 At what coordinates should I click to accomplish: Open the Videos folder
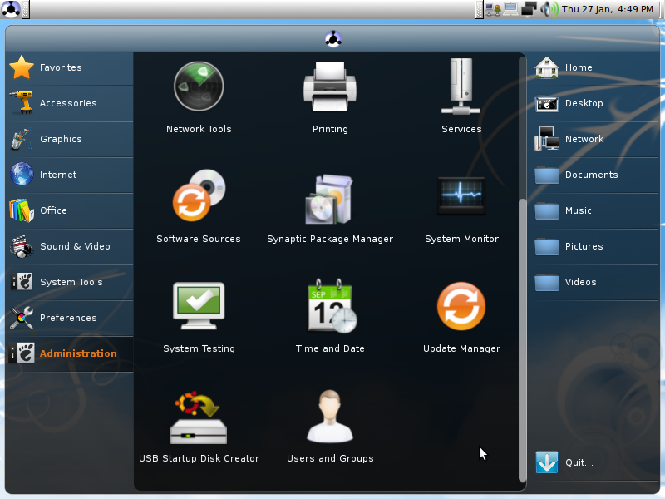[594, 282]
